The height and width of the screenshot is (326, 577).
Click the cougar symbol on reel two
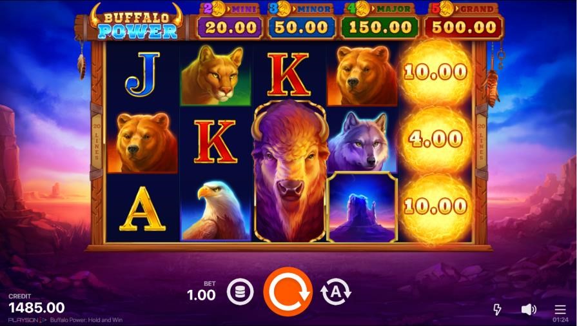pyautogui.click(x=215, y=75)
